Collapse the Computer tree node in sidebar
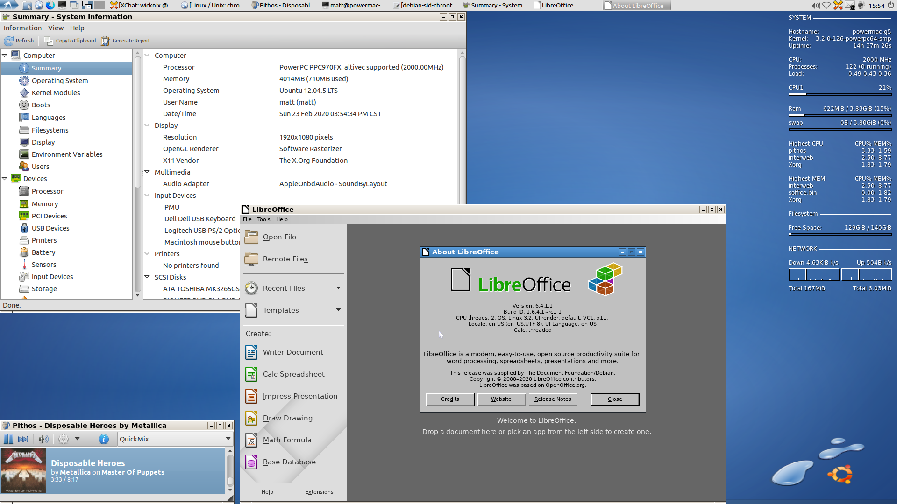 5,56
